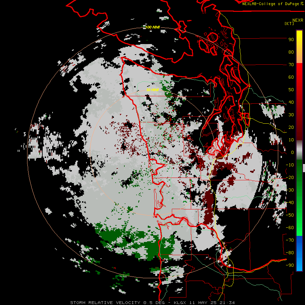305x305 pixels.
Task: Click the 50 NMI range ring label
Action: [153, 90]
